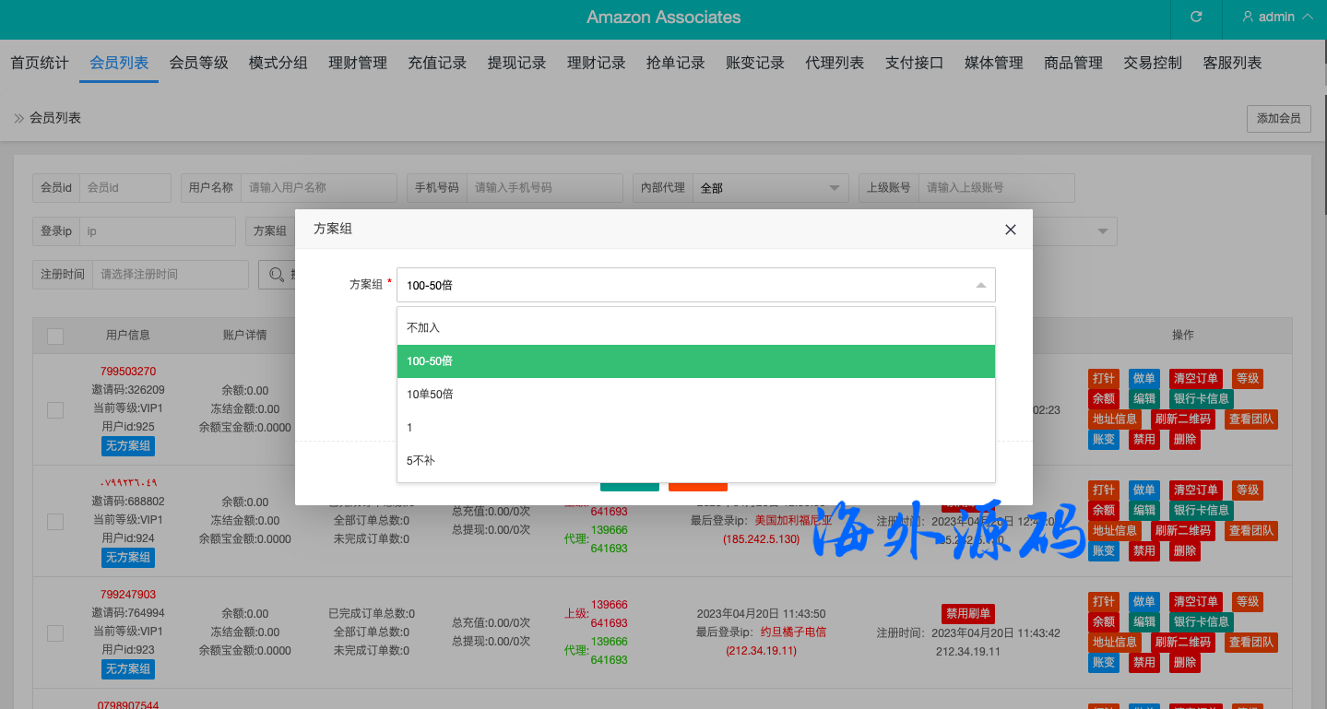Click the search magnifier icon button
Image resolution: width=1327 pixels, height=709 pixels.
[x=276, y=274]
